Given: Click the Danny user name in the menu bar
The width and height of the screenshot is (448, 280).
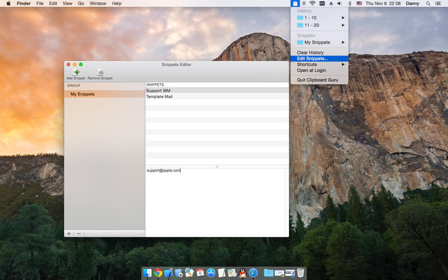Looking at the screenshot, I should tap(412, 3).
